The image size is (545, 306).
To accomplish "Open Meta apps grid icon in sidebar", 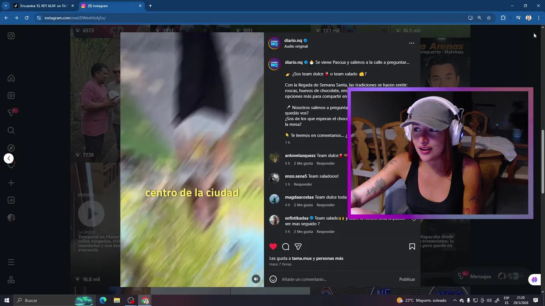I will tap(11, 280).
